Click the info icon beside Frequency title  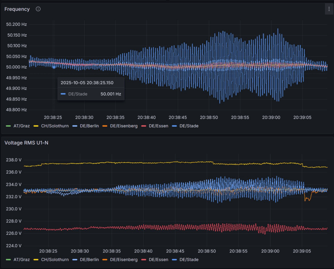[x=38, y=9]
